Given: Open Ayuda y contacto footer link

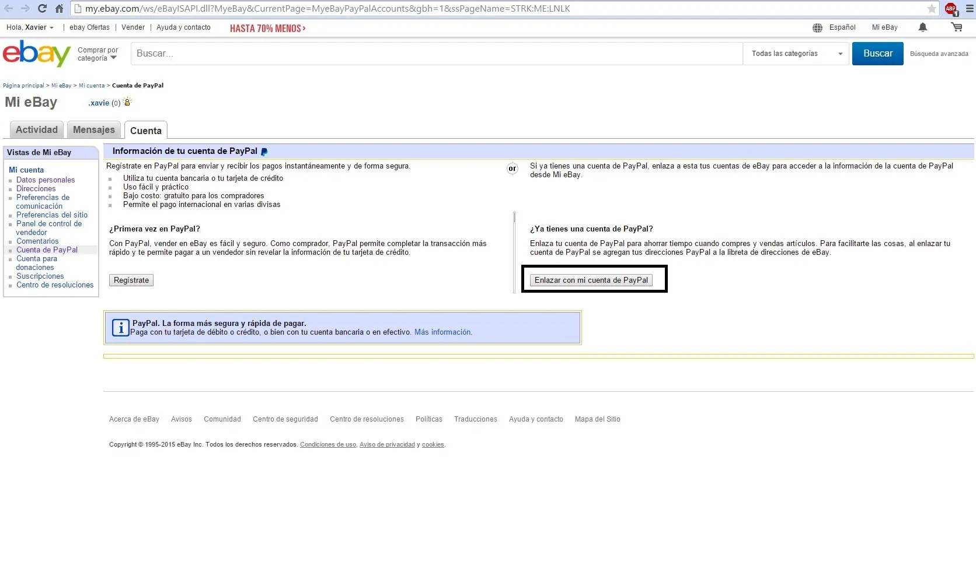Looking at the screenshot, I should point(536,419).
